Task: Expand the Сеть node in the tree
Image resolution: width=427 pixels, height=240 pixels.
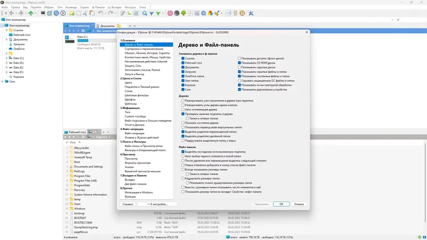Action: pyautogui.click(x=3, y=82)
